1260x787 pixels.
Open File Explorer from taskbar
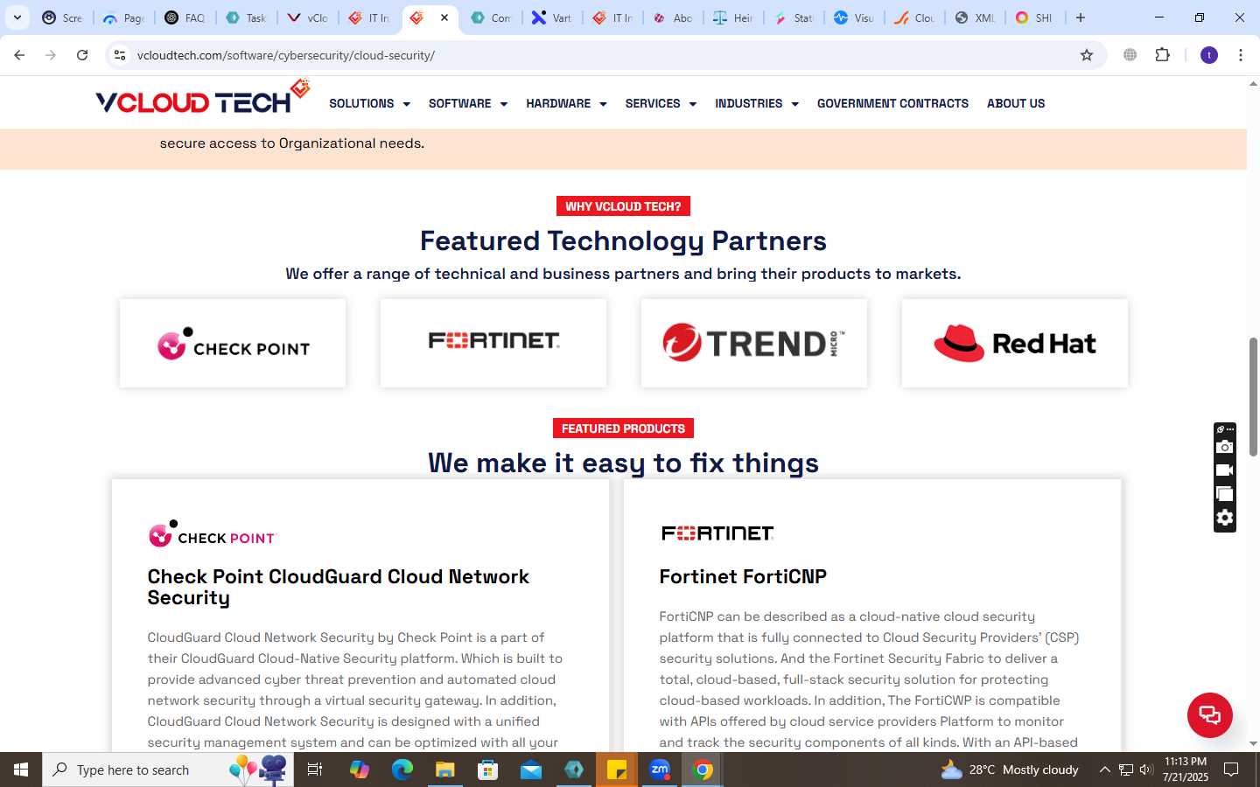click(x=444, y=770)
